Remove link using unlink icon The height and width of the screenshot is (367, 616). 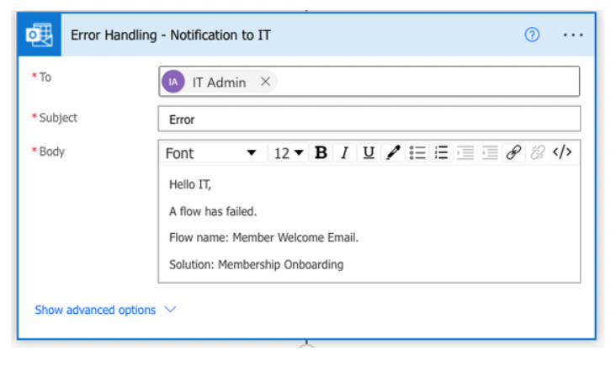coord(538,152)
